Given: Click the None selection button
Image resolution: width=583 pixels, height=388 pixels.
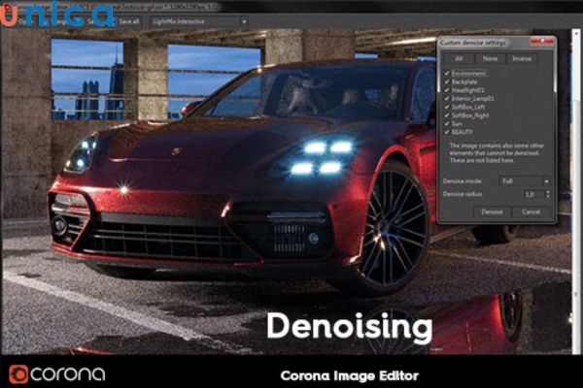Looking at the screenshot, I should click(x=490, y=58).
